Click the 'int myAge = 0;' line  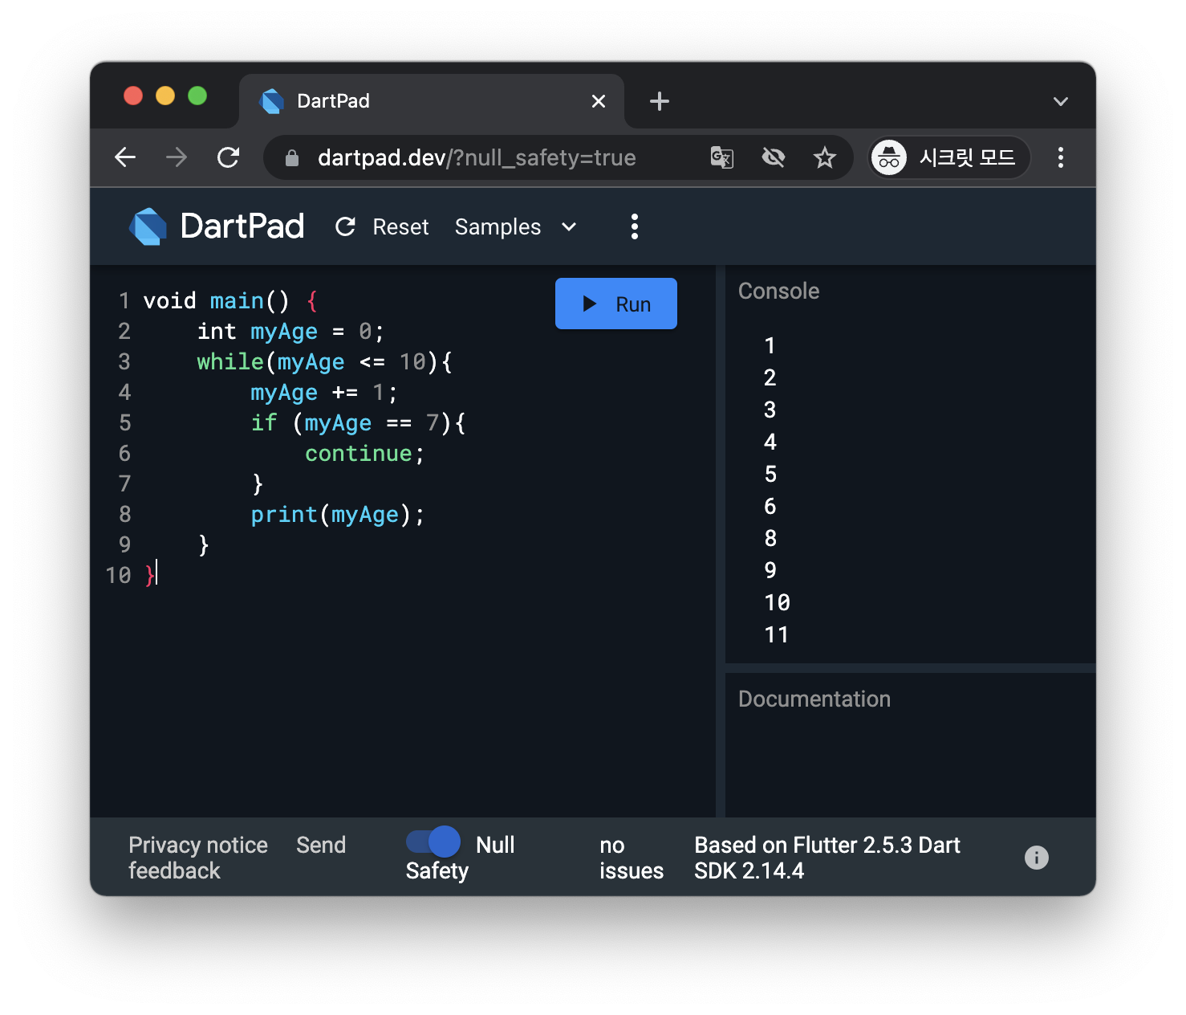tap(290, 332)
